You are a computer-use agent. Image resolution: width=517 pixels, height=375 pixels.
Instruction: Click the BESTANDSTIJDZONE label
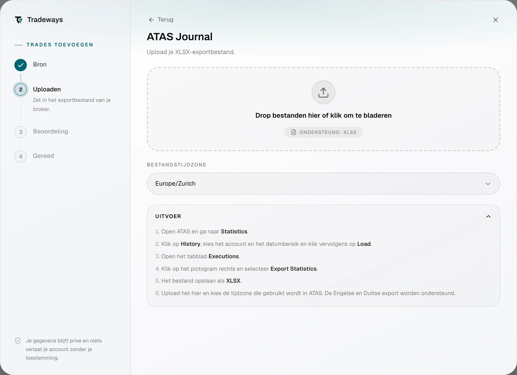coord(177,165)
